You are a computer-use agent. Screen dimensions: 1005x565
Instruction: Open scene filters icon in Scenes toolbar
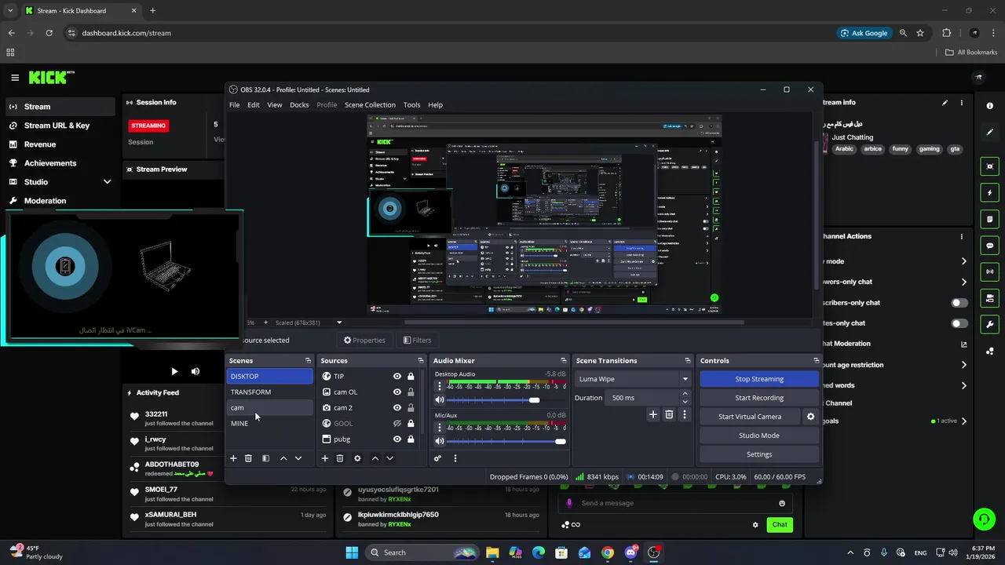pos(265,458)
